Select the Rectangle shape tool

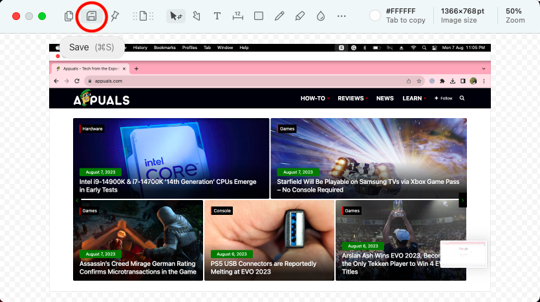(259, 16)
